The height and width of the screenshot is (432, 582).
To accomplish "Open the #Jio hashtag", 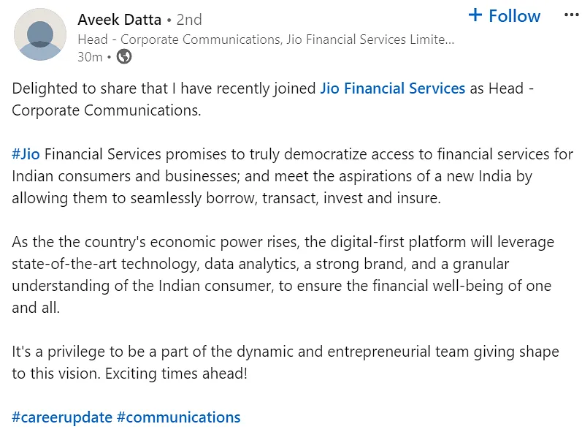I will pos(26,154).
